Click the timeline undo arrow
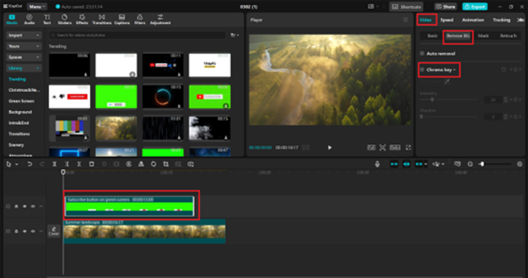Viewport: 528px width, 278px height. pos(30,164)
